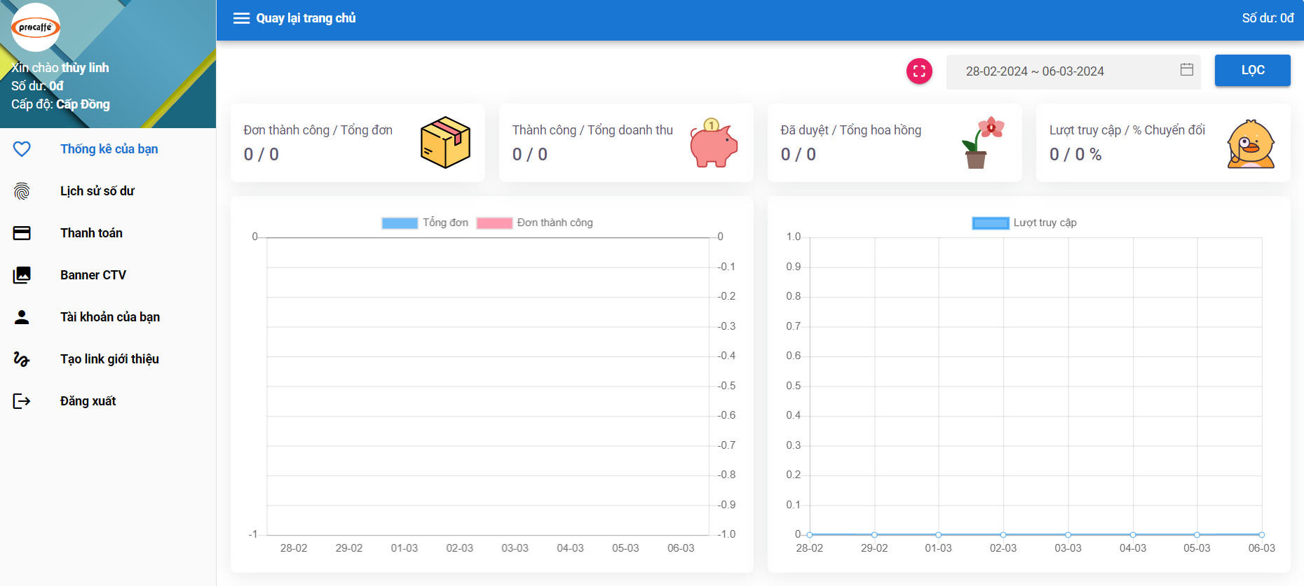The image size is (1304, 586).
Task: Click the red fullscreen toggle icon
Action: (x=919, y=71)
